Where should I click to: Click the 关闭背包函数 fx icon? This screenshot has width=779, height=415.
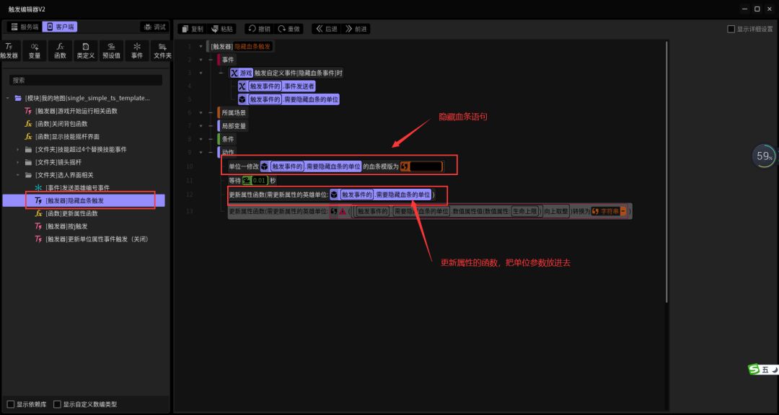(28, 124)
